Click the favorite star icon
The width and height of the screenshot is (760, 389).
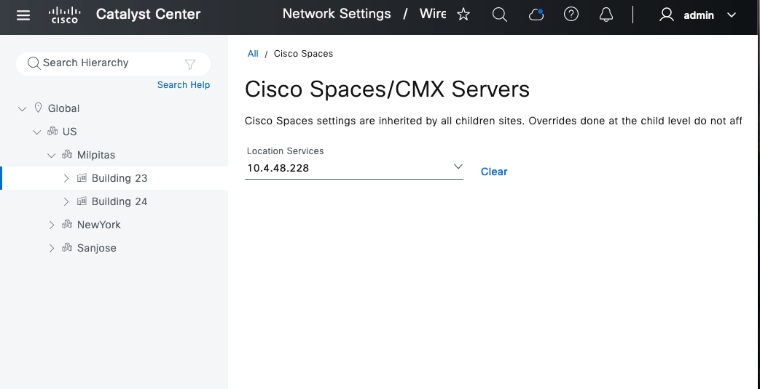click(x=463, y=15)
